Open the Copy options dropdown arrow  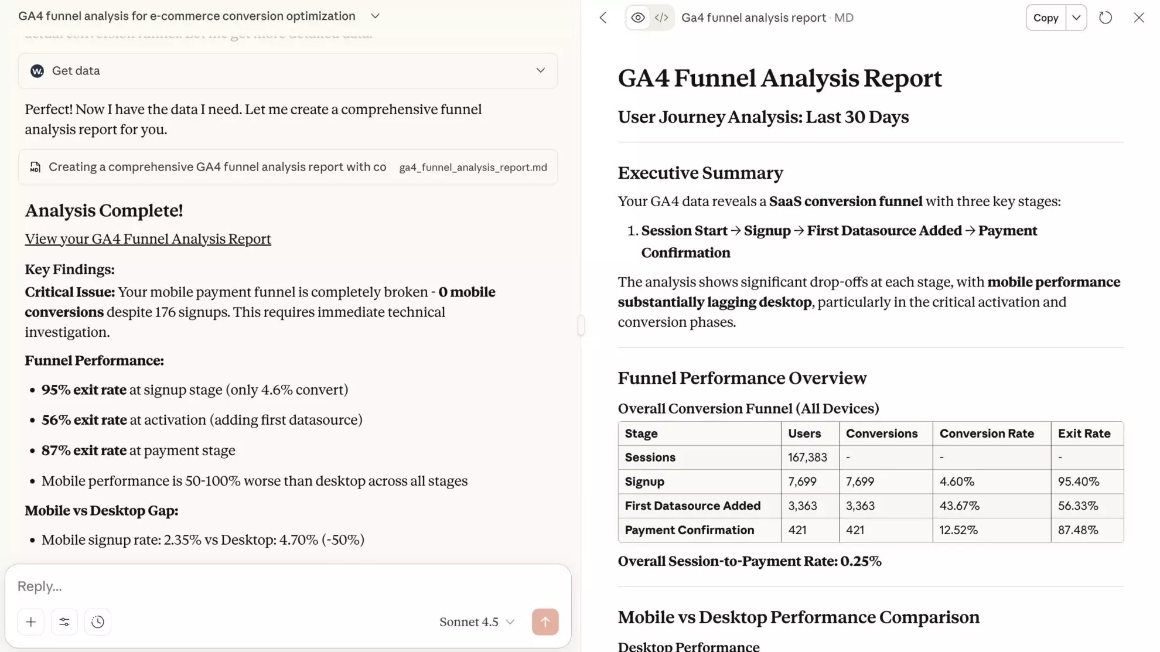click(1076, 18)
